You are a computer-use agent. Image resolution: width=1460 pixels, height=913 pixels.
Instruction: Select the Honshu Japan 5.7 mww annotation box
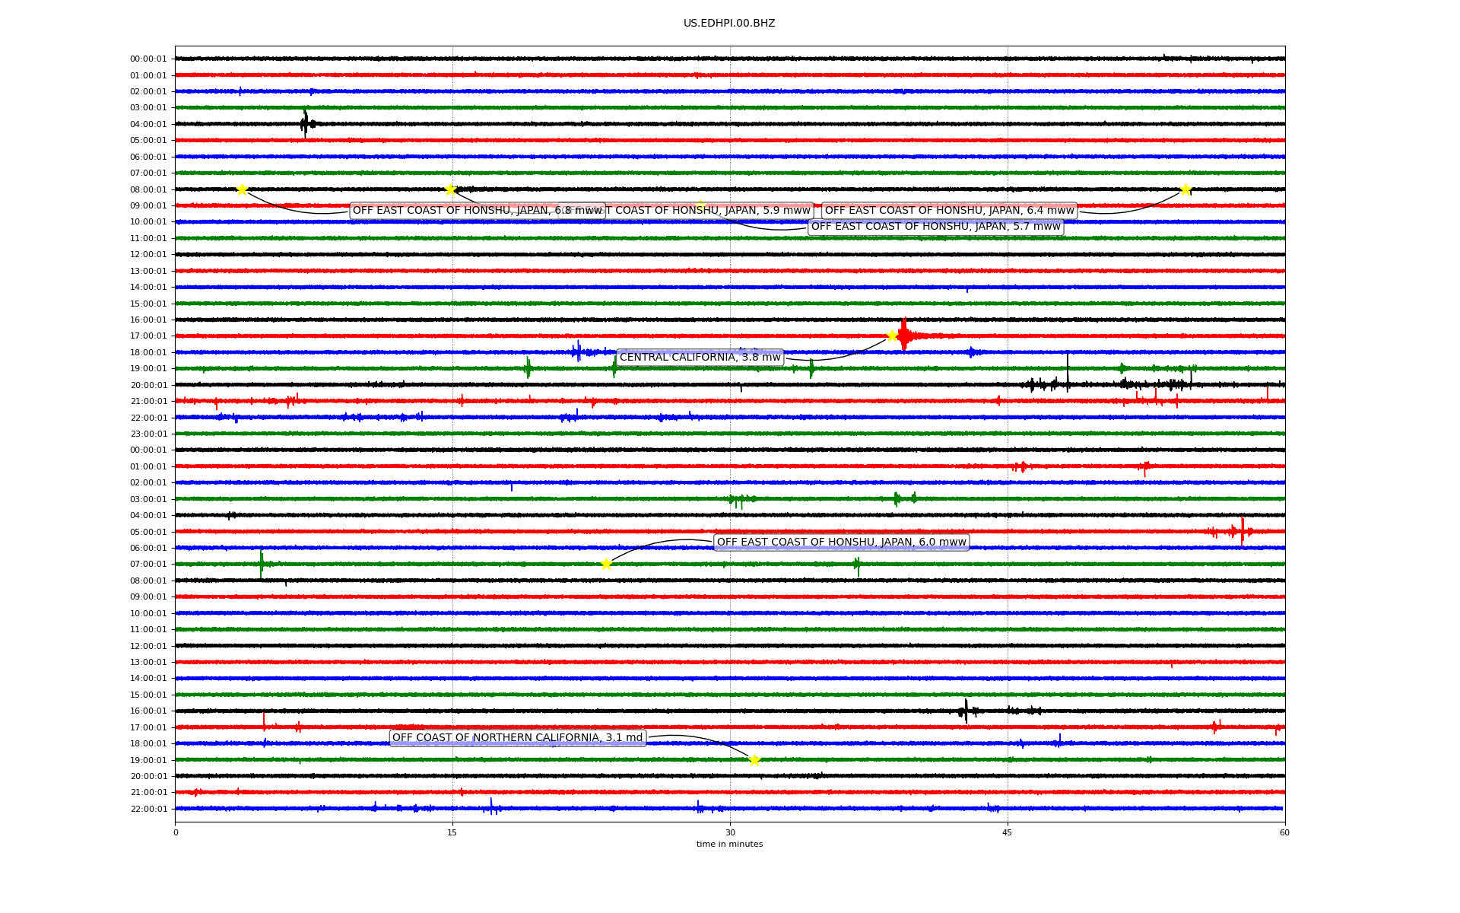[x=935, y=227]
